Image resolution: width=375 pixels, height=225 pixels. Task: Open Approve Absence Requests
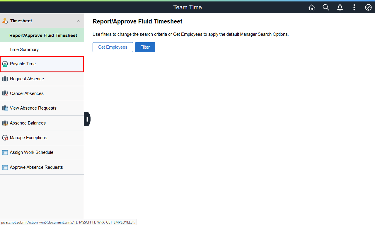(36, 167)
